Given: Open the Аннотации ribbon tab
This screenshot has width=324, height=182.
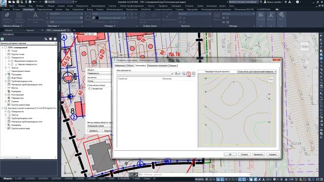Looking at the screenshot, I should (x=28, y=10).
